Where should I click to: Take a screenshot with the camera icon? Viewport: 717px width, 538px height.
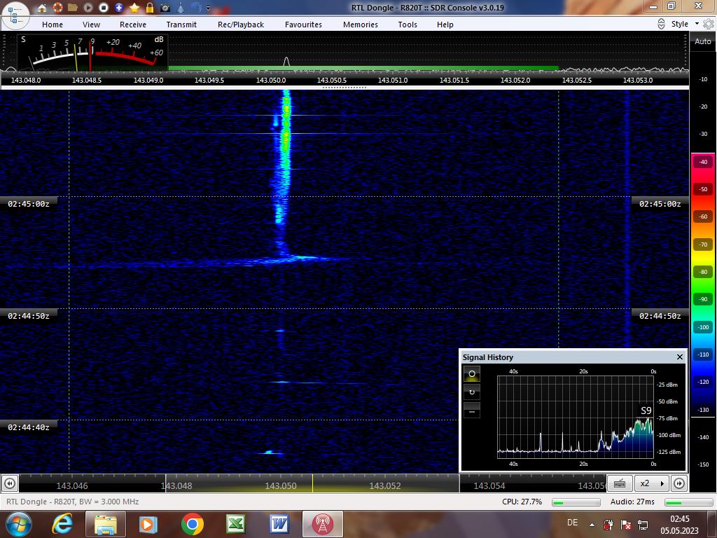tap(165, 8)
